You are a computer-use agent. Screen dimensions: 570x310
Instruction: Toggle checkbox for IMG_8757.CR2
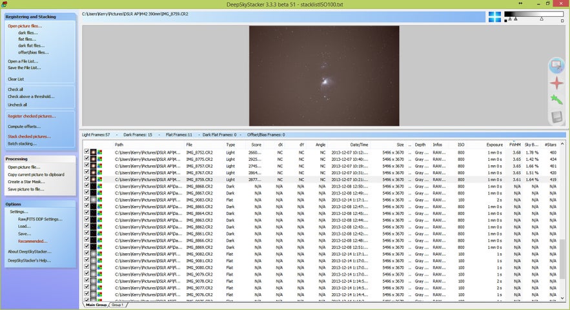pos(87,165)
